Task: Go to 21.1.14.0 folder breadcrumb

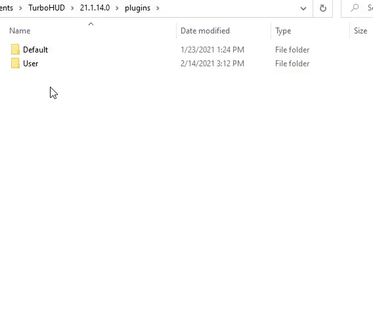Action: (95, 8)
